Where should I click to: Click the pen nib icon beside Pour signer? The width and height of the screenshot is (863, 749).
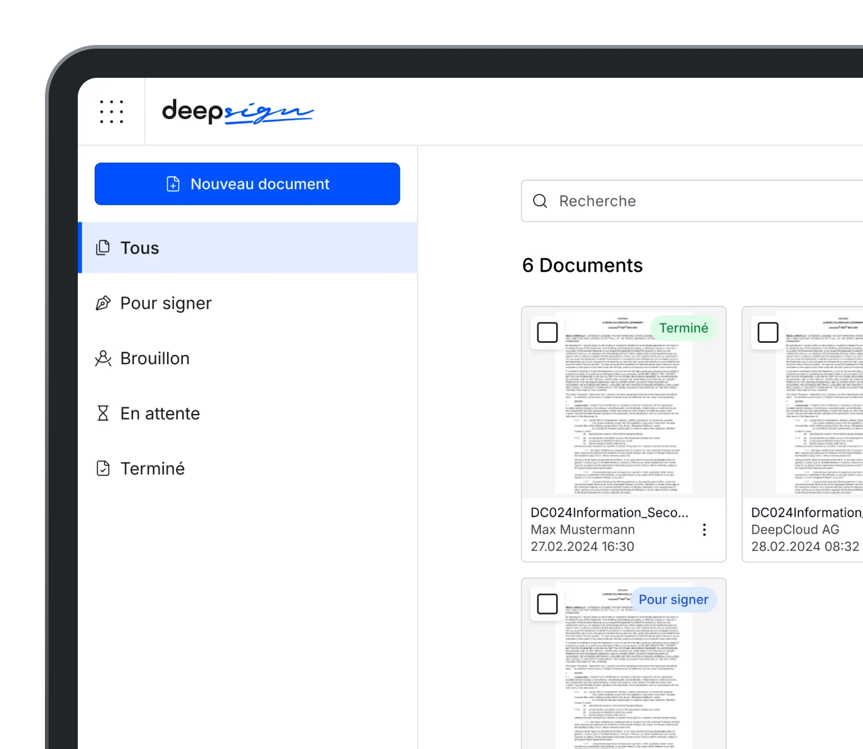(x=103, y=303)
